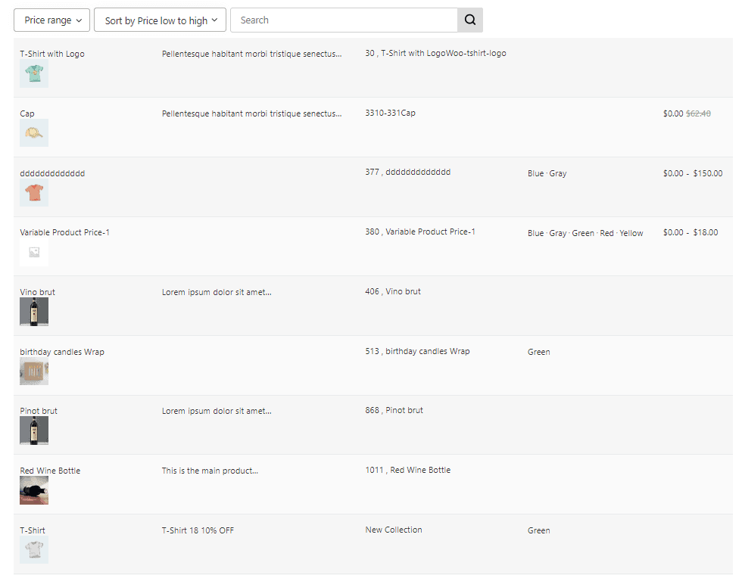Click the Vino brut wine bottle thumbnail
This screenshot has height=575, width=742.
click(33, 312)
